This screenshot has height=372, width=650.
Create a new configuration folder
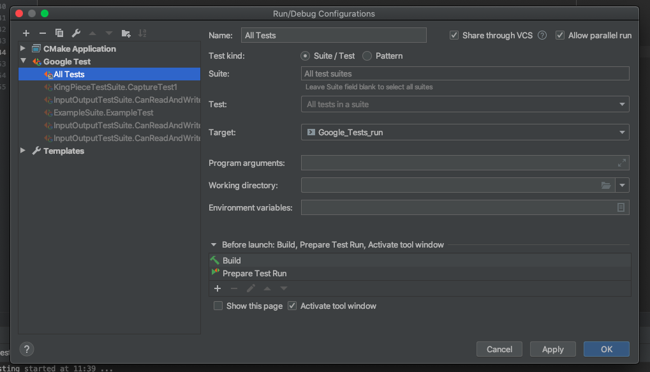126,33
